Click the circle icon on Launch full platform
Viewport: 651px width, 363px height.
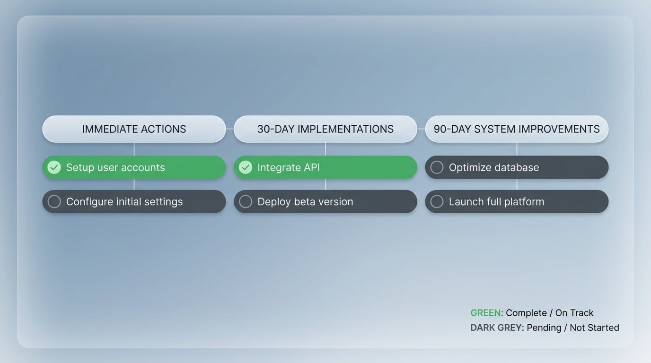(436, 201)
